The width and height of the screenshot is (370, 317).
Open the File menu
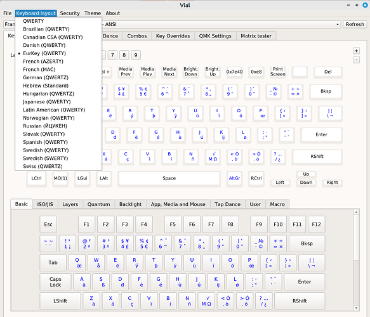pyautogui.click(x=8, y=13)
